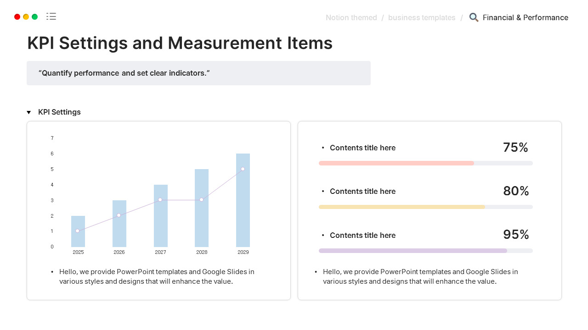Click the disclosure triangle next to KPI Settings
This screenshot has height=330, width=588.
(x=28, y=112)
